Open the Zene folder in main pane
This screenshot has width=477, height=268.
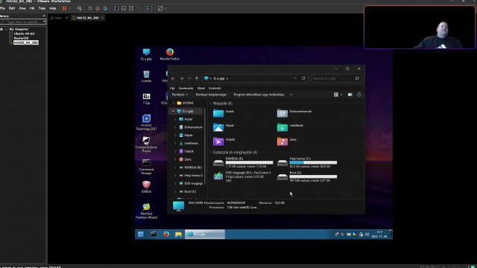coord(286,141)
